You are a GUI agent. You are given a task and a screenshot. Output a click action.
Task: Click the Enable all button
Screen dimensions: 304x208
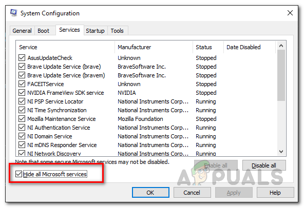(216, 165)
